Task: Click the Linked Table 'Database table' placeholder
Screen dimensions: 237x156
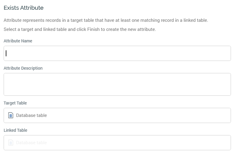Action: 32,143
